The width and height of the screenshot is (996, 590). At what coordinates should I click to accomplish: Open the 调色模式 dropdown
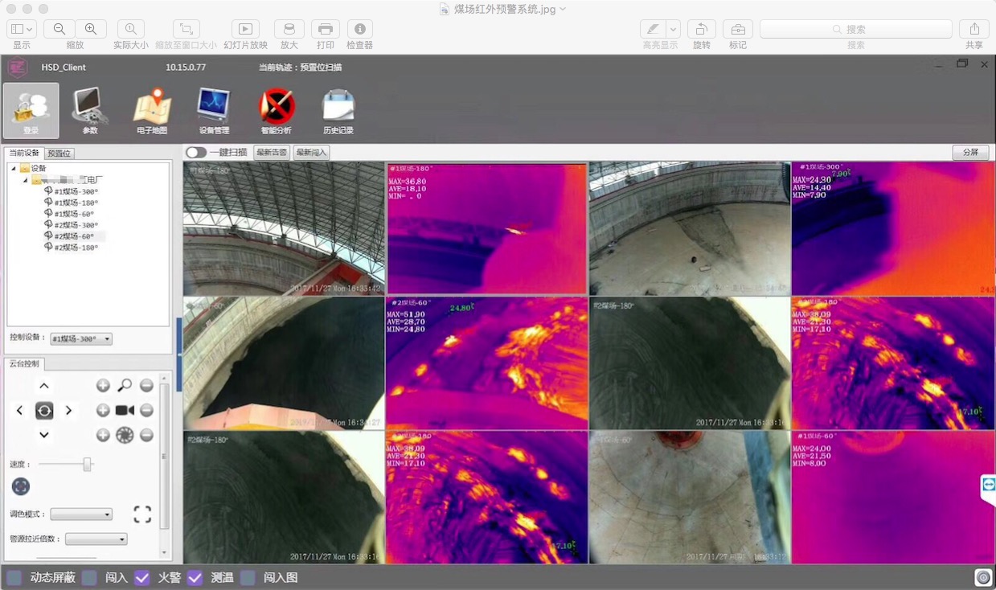pos(81,514)
